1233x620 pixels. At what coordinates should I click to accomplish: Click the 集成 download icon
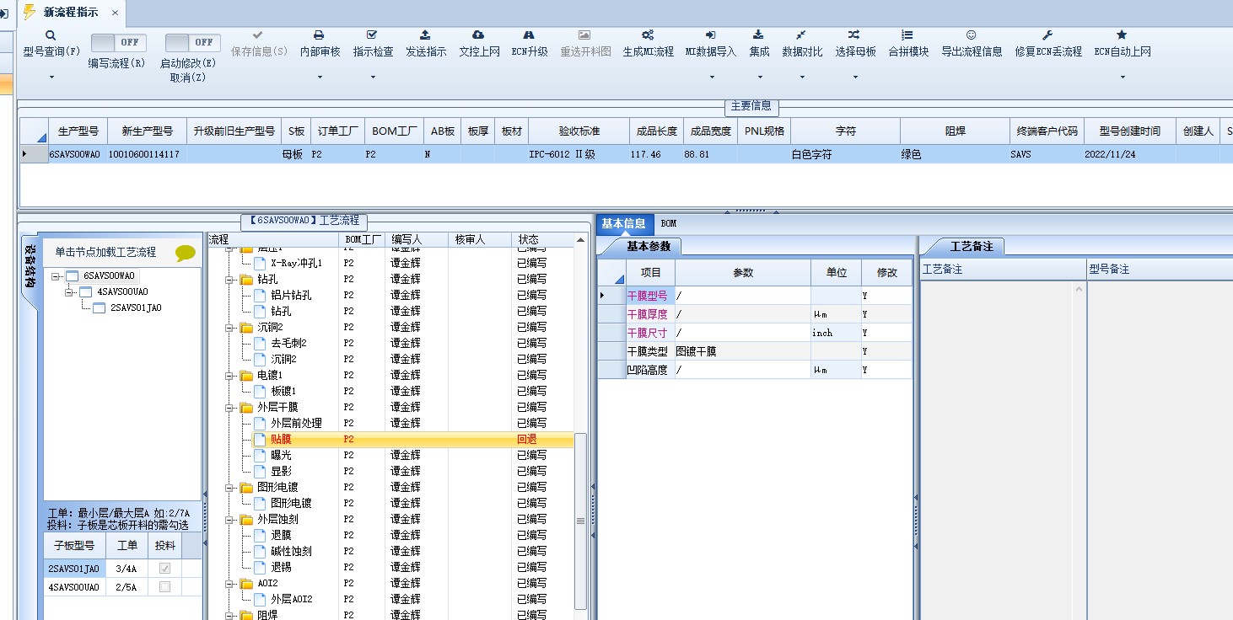tap(758, 35)
